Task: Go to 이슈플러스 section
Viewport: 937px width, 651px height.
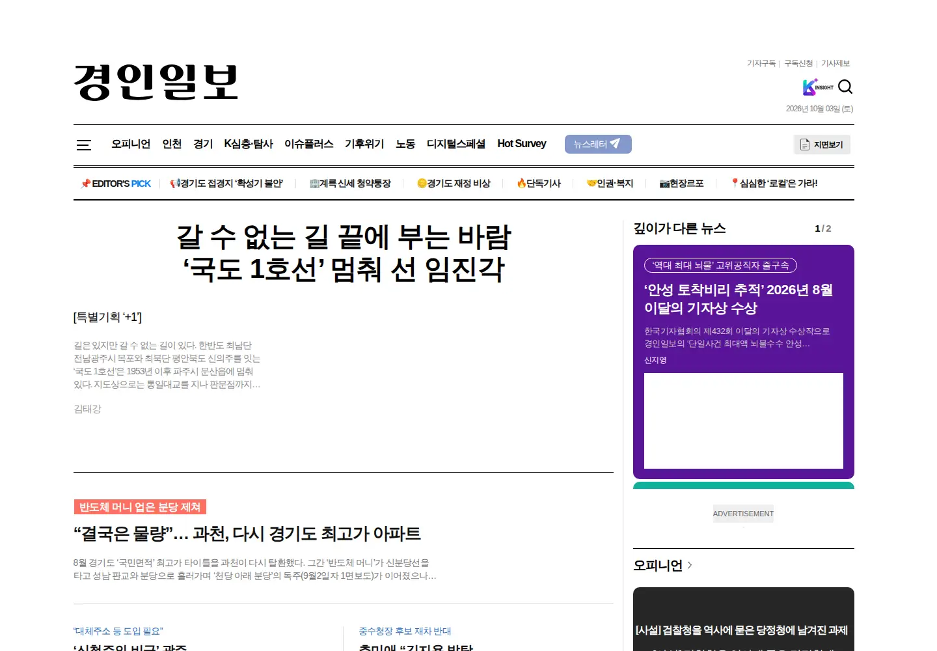Action: [x=309, y=144]
